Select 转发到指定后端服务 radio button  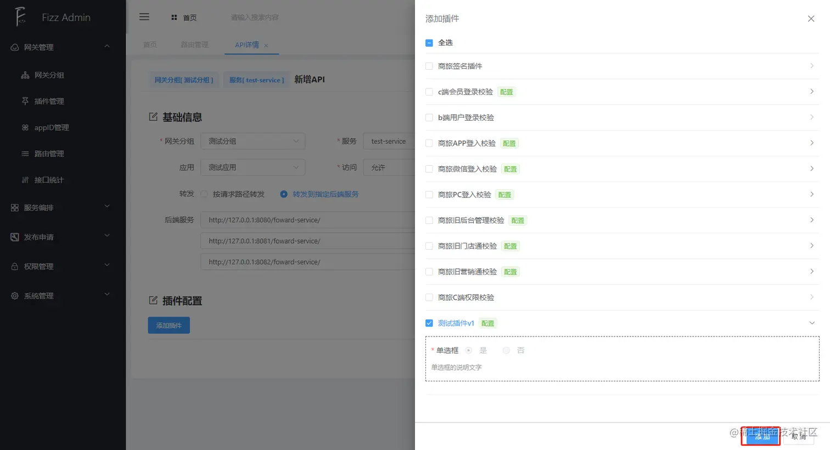[x=284, y=194]
